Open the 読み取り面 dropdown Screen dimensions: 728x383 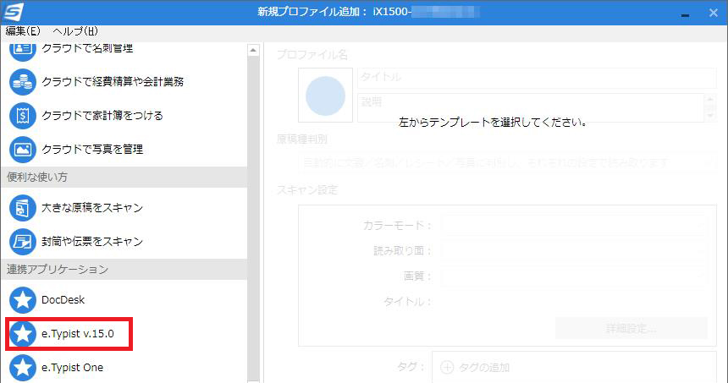(574, 251)
